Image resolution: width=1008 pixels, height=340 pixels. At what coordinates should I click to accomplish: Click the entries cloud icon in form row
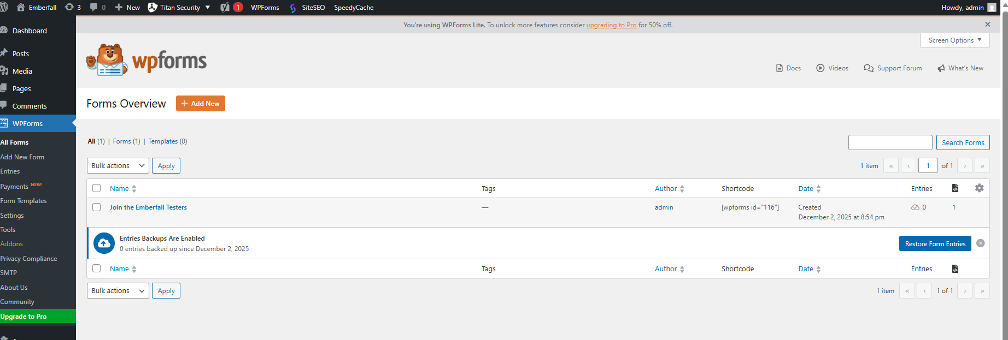coord(915,207)
